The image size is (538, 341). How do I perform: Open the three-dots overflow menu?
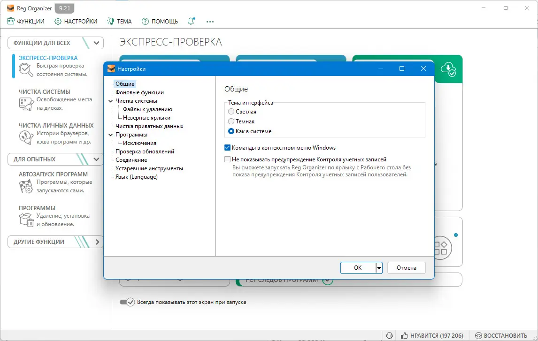[210, 22]
